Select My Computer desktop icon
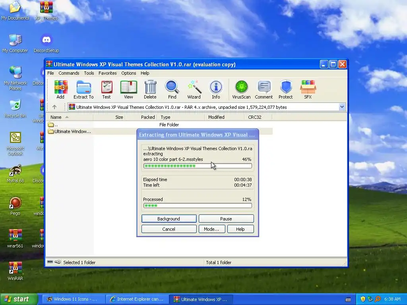Image resolution: width=407 pixels, height=305 pixels. pos(15,43)
